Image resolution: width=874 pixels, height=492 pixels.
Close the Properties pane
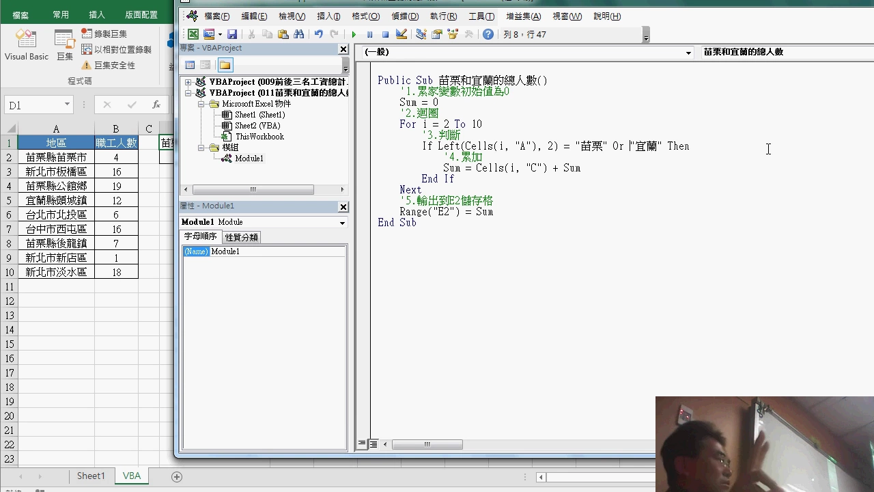[x=343, y=207]
